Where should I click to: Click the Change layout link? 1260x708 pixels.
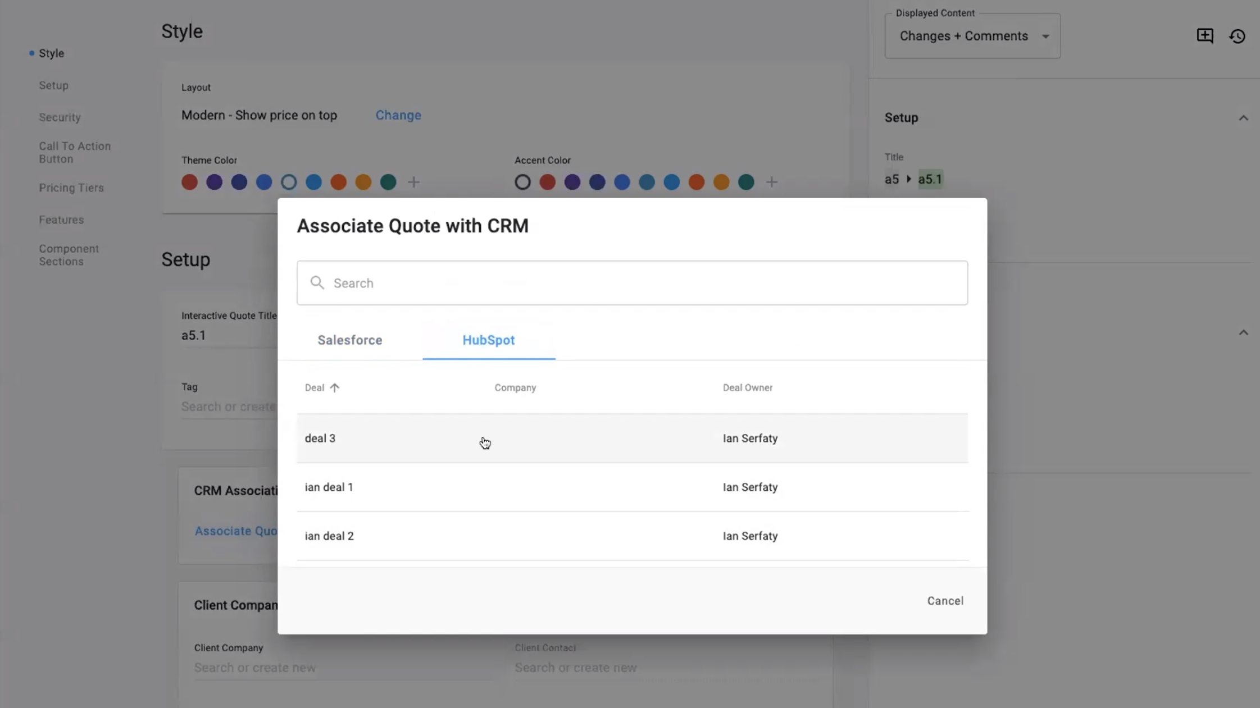(x=398, y=115)
